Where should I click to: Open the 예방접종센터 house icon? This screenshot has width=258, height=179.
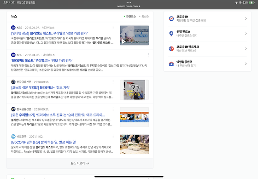[x=171, y=64]
